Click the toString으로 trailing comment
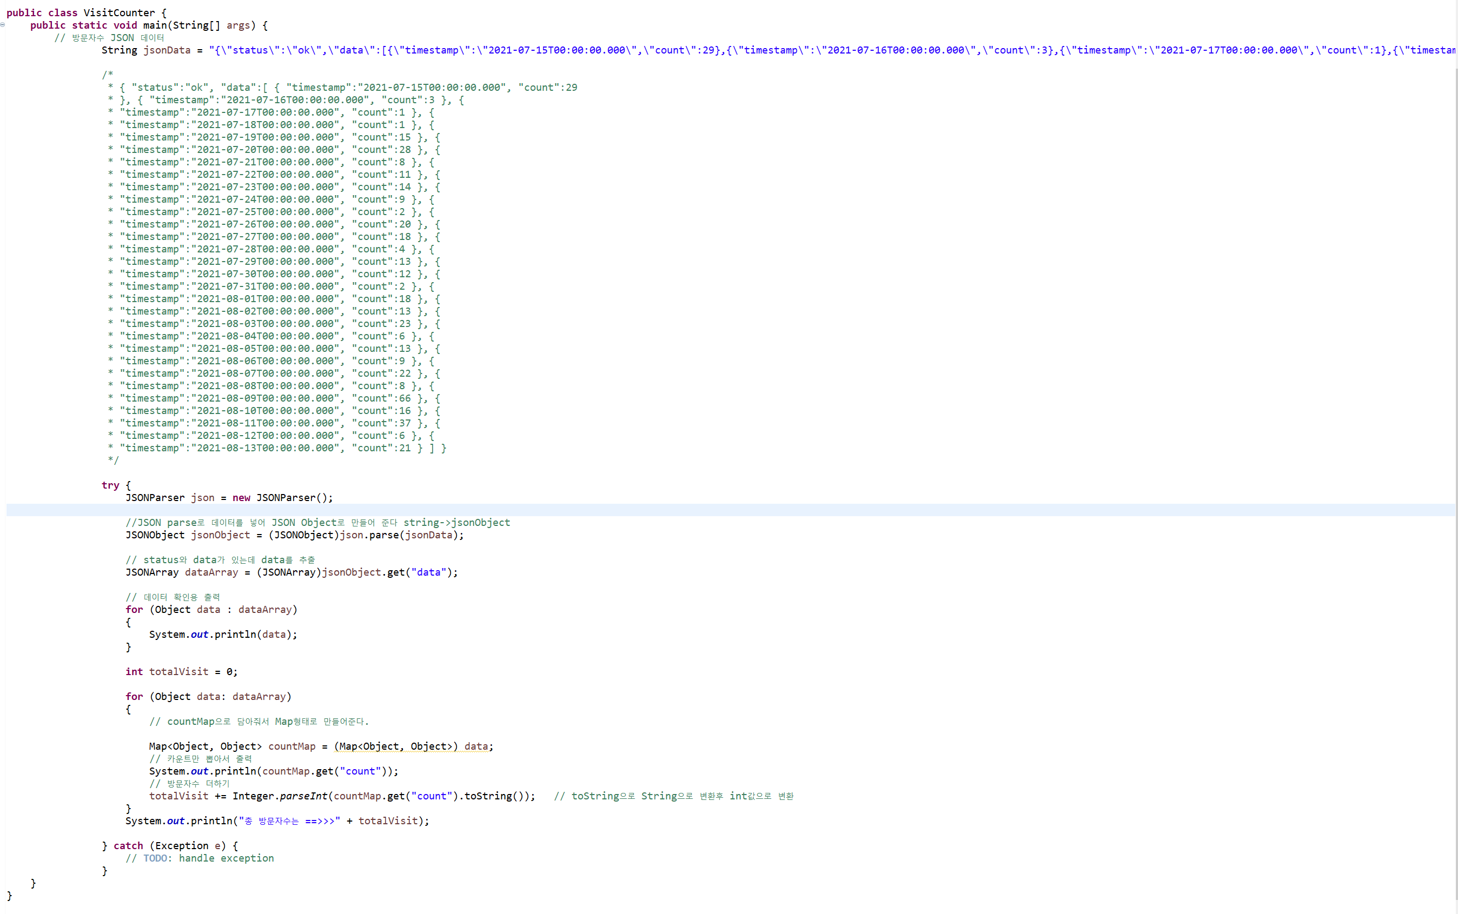 (x=673, y=796)
